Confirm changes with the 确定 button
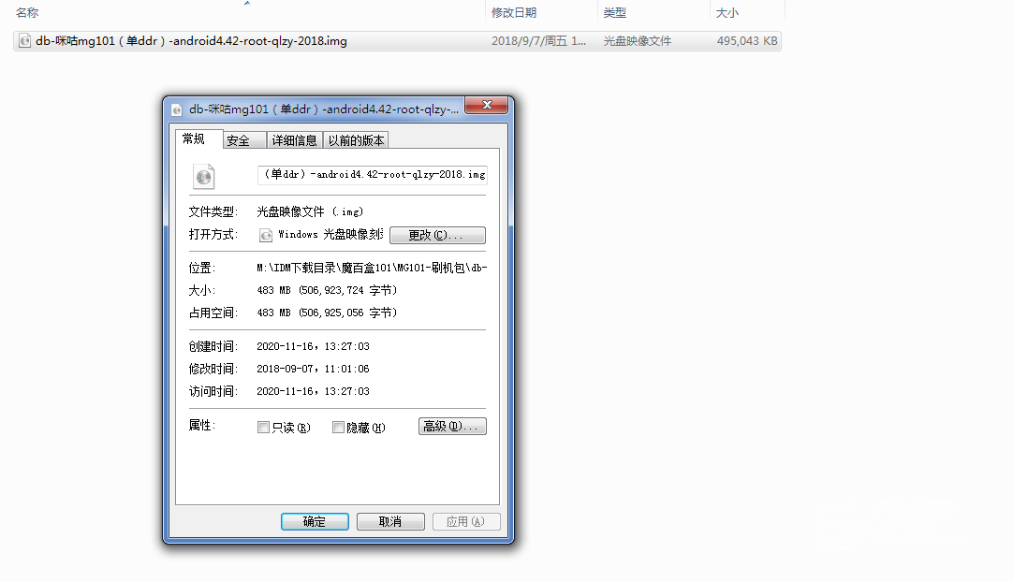Screen dimensions: 1013x582 (315, 521)
